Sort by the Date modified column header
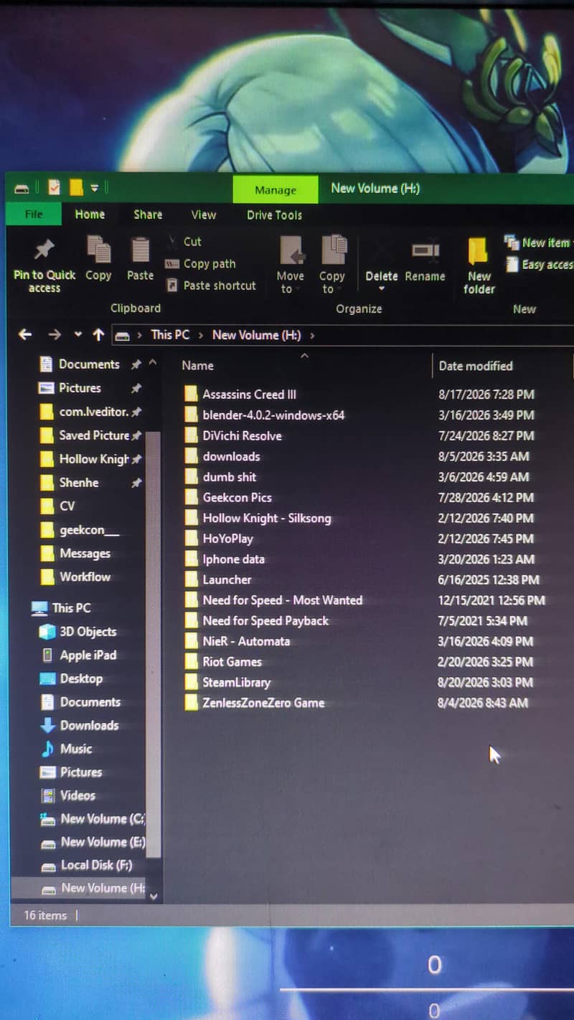 click(475, 366)
